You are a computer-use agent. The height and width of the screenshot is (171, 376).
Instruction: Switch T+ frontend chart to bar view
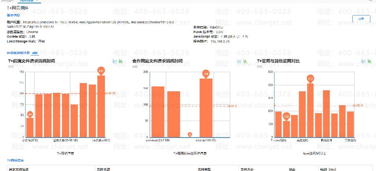[x=121, y=61]
